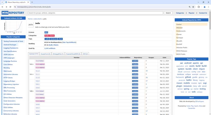Select Hortonworks repository

coord(181,31)
